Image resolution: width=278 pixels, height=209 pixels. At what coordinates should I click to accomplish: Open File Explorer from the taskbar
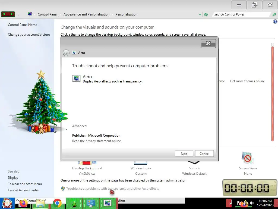pos(40,204)
